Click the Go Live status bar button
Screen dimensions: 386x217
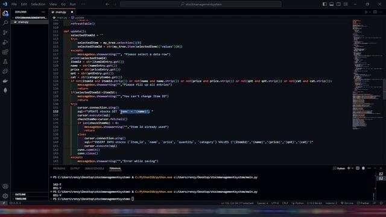click(x=347, y=203)
